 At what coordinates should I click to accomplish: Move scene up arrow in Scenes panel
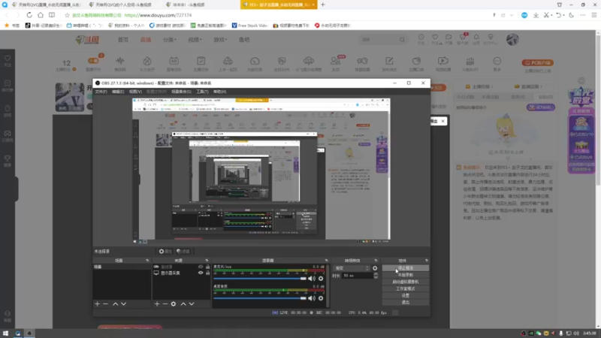coord(116,304)
